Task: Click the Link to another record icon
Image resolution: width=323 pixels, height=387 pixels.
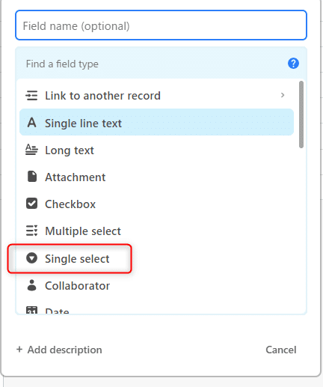Action: pyautogui.click(x=31, y=96)
